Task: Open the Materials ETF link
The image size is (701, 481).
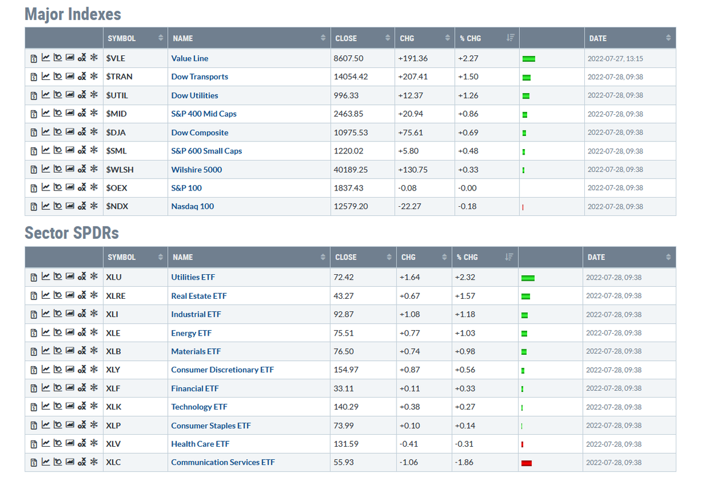Action: coord(196,351)
